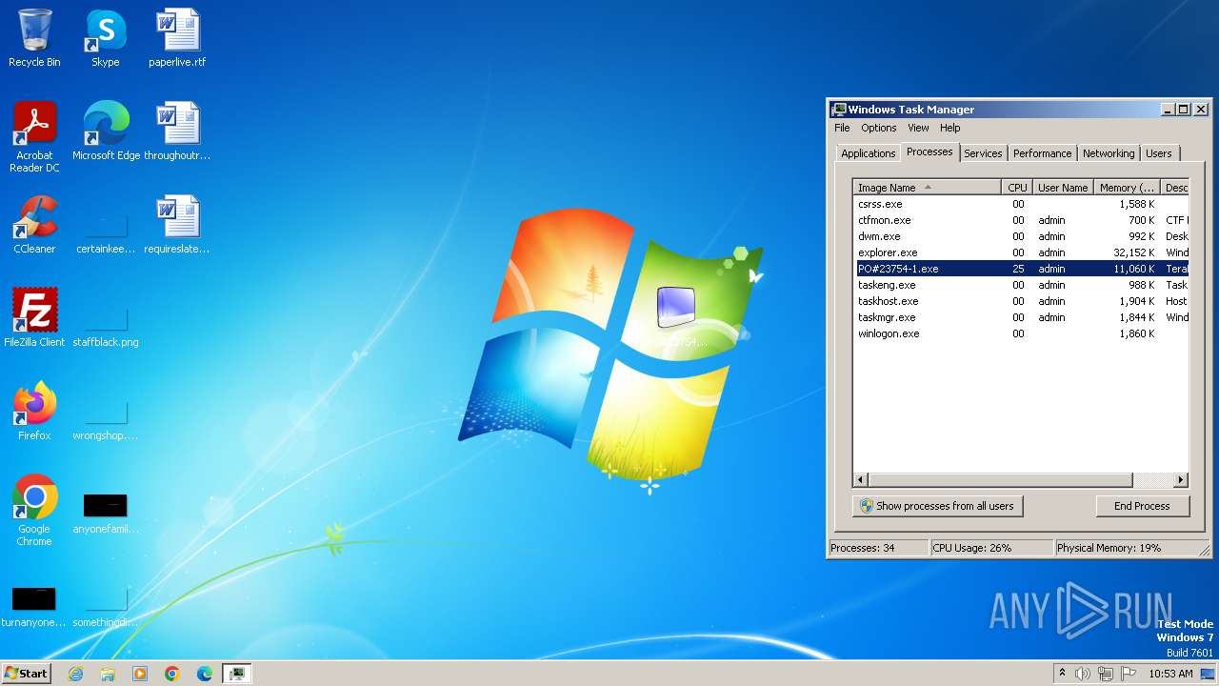The width and height of the screenshot is (1219, 686).
Task: Select the turnanyone... desktop file
Action: 34,607
